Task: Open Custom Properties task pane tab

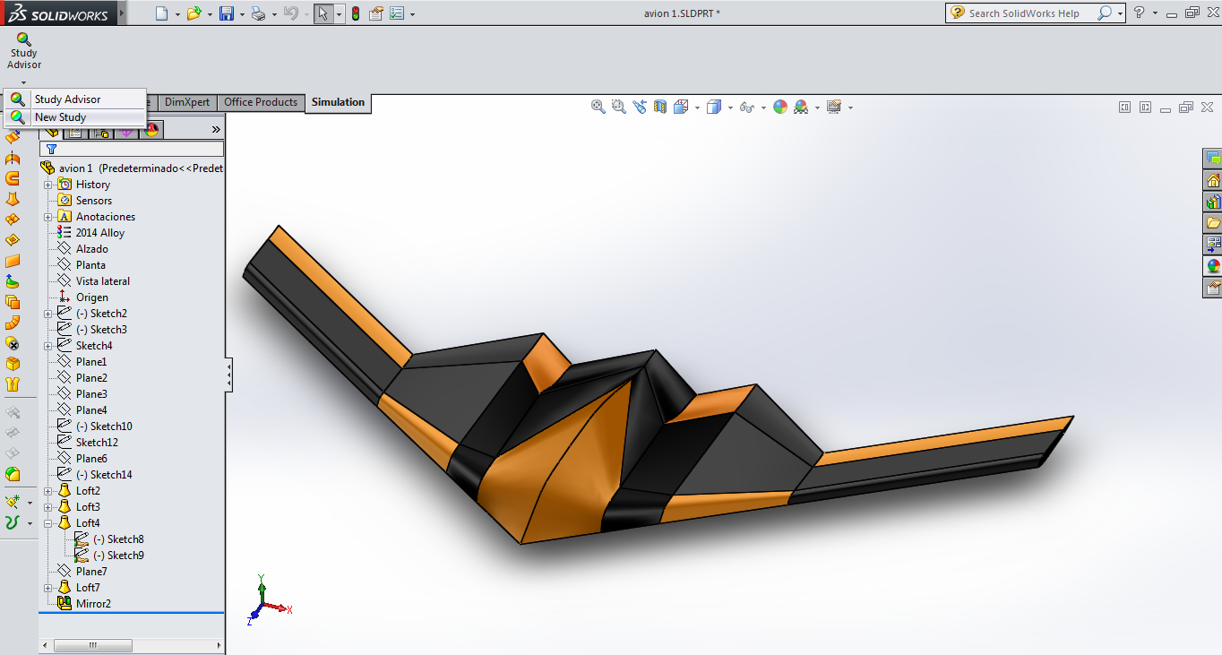Action: click(1213, 288)
